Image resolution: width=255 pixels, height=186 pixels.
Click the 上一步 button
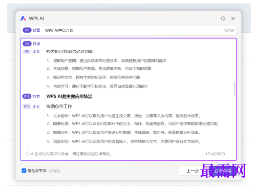[192, 171]
